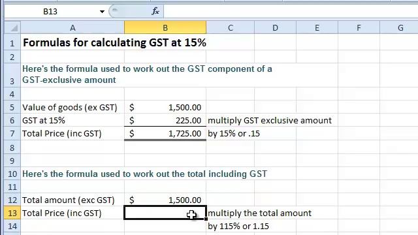Select row 11 header
Image resolution: width=418 pixels, height=235 pixels.
tap(12, 187)
